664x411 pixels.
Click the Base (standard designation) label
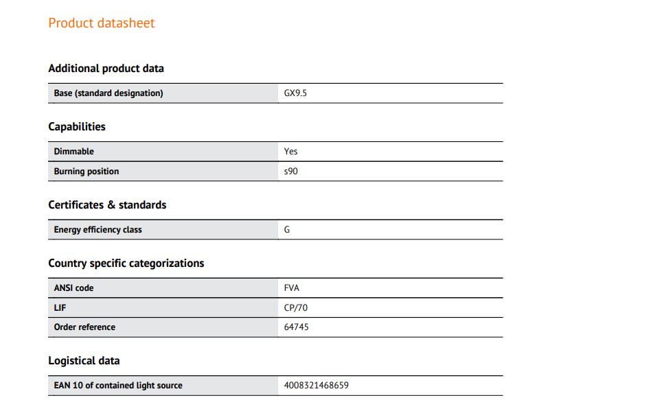(108, 93)
